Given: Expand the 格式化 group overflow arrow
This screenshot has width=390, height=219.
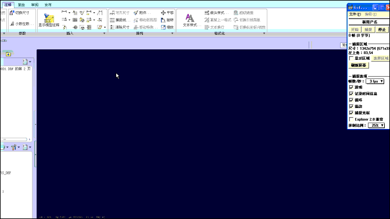Looking at the screenshot, I should pyautogui.click(x=264, y=33).
